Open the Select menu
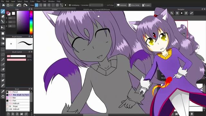This screenshot has height=116, width=206. point(20,1)
